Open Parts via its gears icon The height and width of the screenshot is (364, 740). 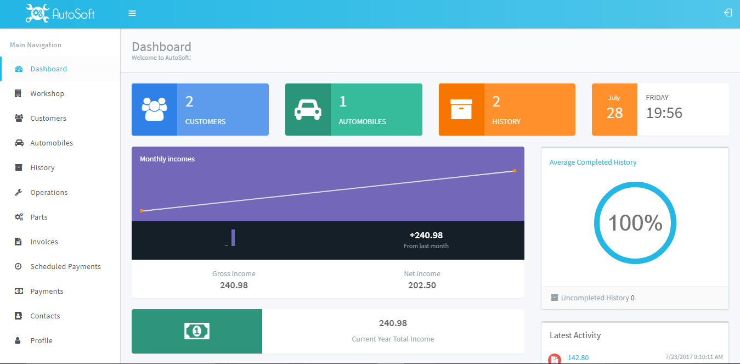pos(18,217)
